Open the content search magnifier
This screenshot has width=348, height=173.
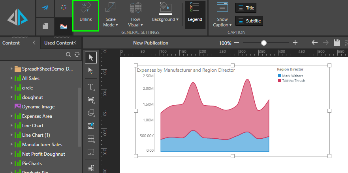(68, 55)
